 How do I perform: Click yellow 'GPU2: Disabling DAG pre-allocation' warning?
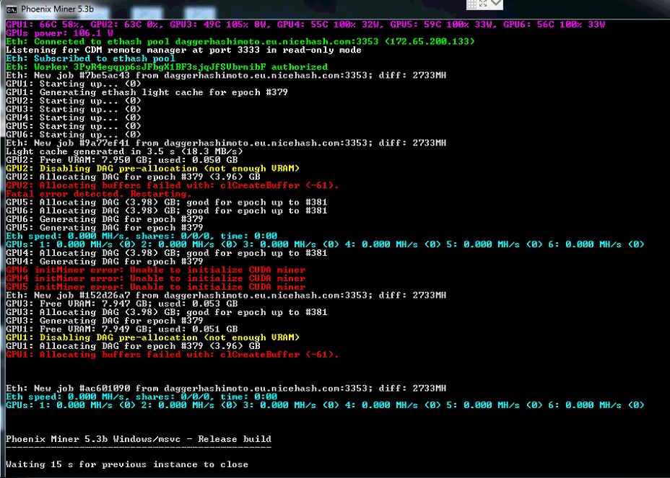click(152, 169)
